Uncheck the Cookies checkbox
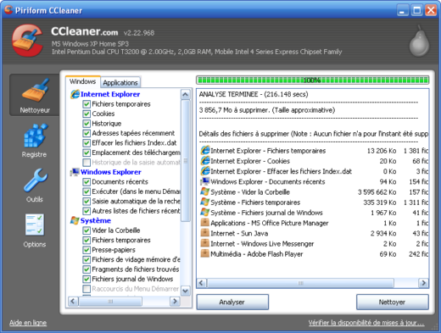 coord(87,114)
